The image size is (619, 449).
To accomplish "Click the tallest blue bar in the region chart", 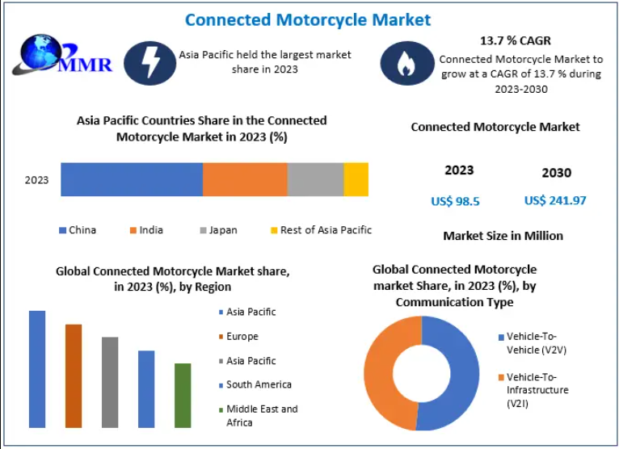I will pyautogui.click(x=37, y=368).
